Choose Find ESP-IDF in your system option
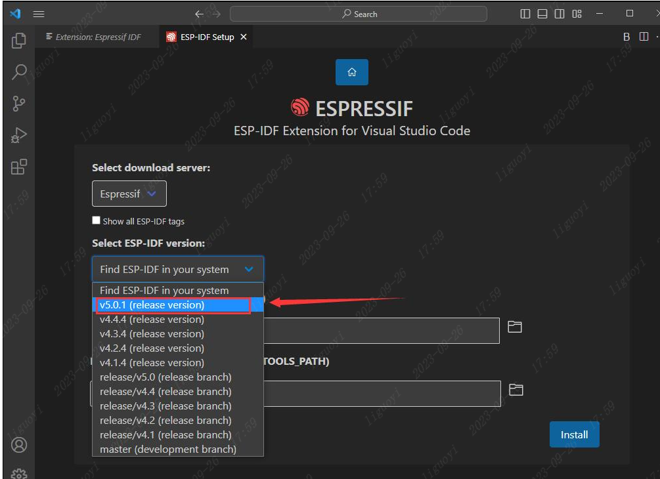 [x=177, y=290]
